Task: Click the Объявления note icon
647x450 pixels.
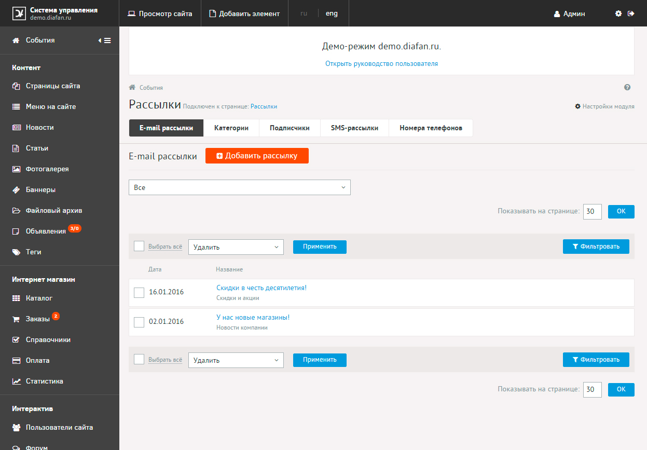Action: [16, 231]
